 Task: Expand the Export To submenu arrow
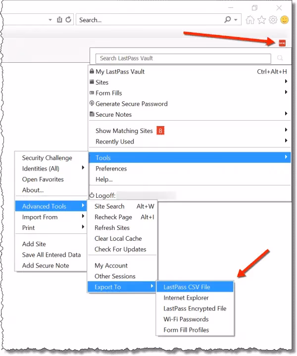tap(152, 286)
